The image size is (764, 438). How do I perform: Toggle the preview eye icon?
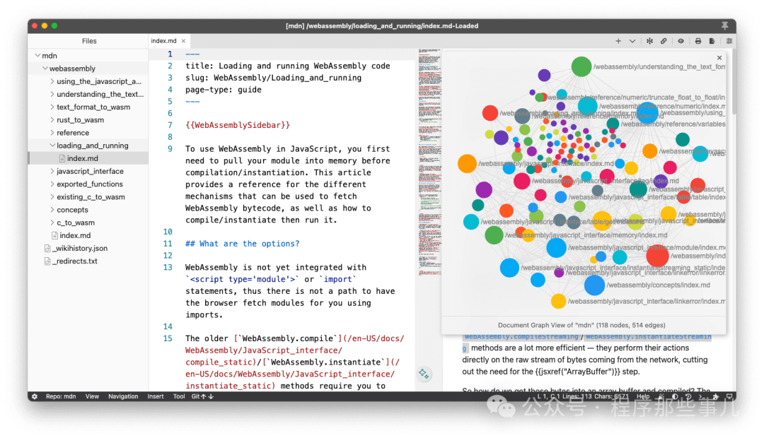click(681, 42)
